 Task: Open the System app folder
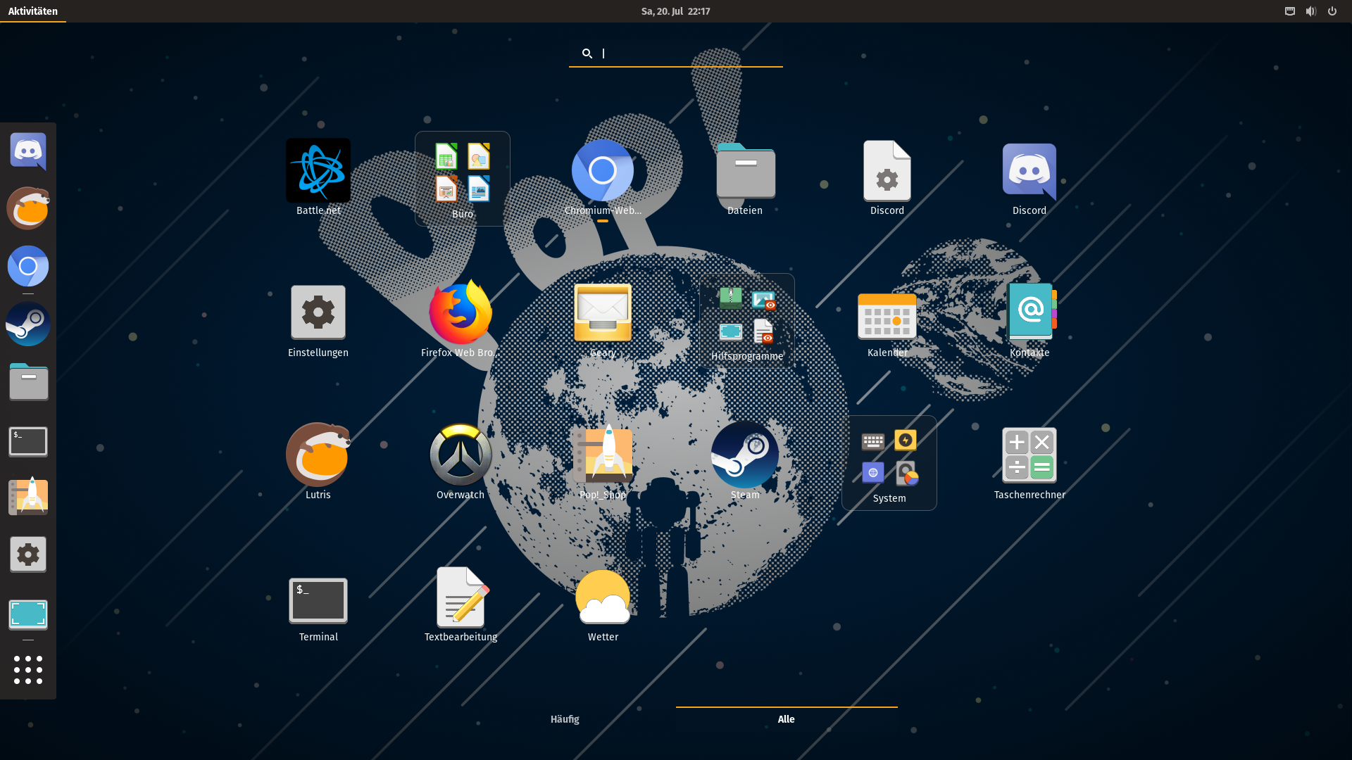[889, 463]
